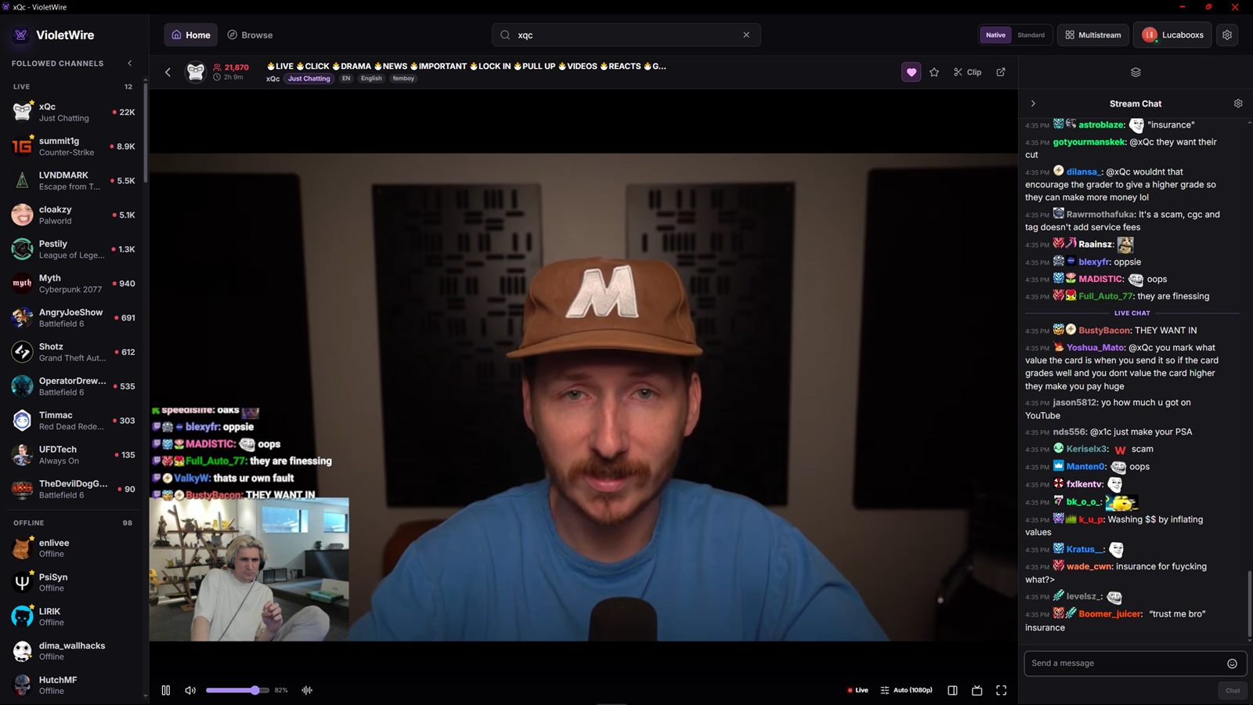The height and width of the screenshot is (705, 1253).
Task: Click the Just Chatting category tag
Action: pos(309,78)
